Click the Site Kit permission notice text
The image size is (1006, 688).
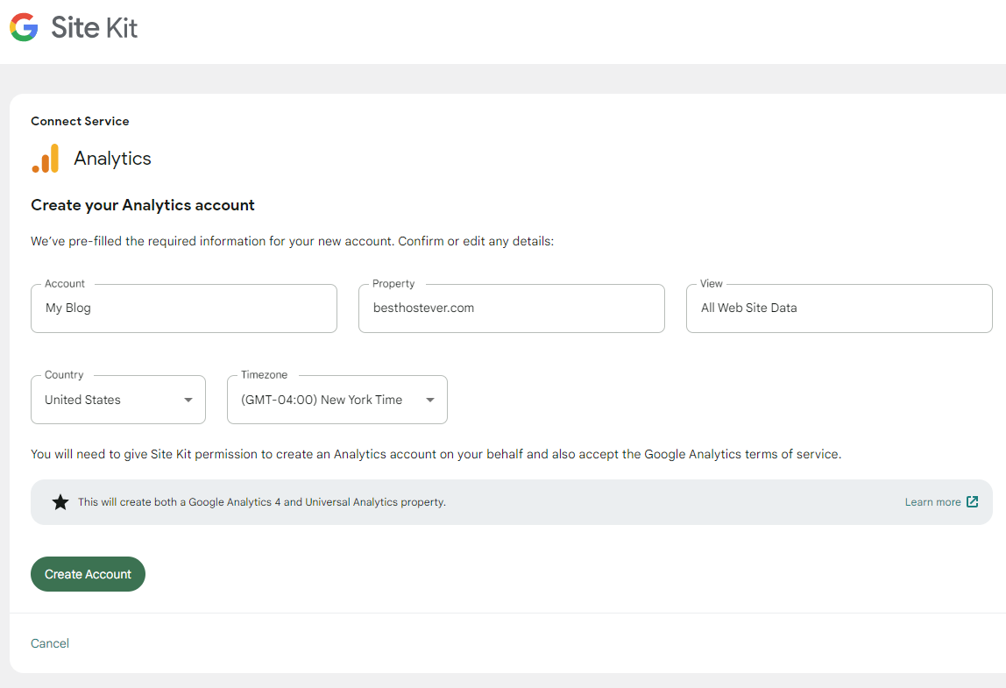pos(436,454)
